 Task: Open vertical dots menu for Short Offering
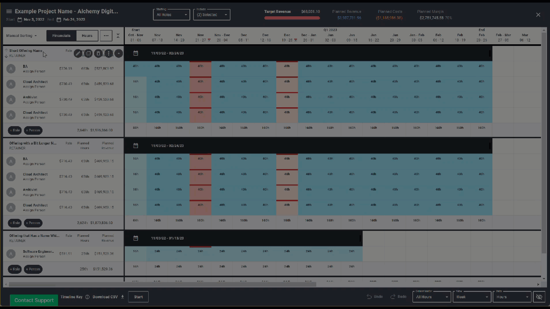point(109,54)
